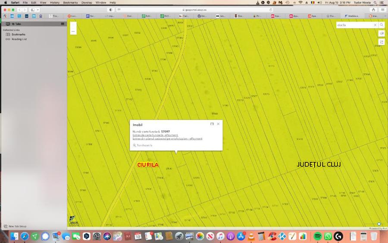Maximize the Imobil popup window
Image resolution: width=388 pixels, height=243 pixels.
click(212, 124)
